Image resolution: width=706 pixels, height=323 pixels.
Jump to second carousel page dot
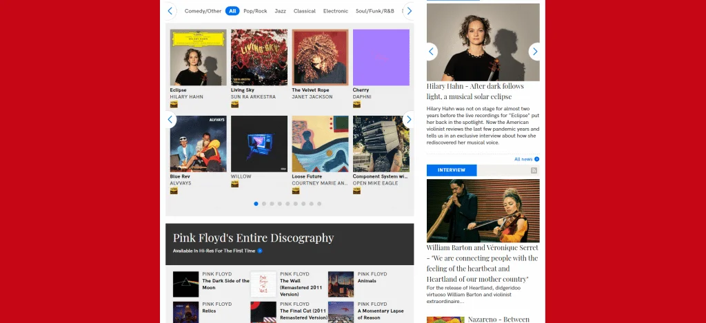pos(264,204)
